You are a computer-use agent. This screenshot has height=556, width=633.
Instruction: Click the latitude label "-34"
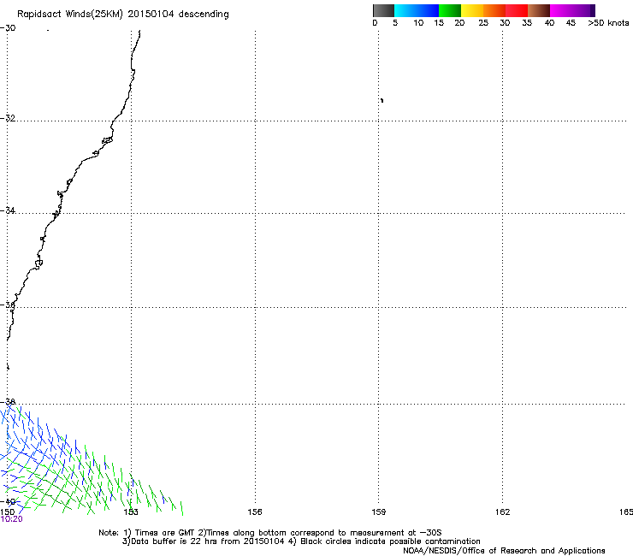tap(8, 210)
